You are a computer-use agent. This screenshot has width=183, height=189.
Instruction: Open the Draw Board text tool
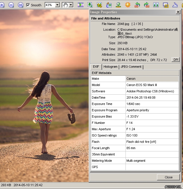pyautogui.click(x=109, y=5)
